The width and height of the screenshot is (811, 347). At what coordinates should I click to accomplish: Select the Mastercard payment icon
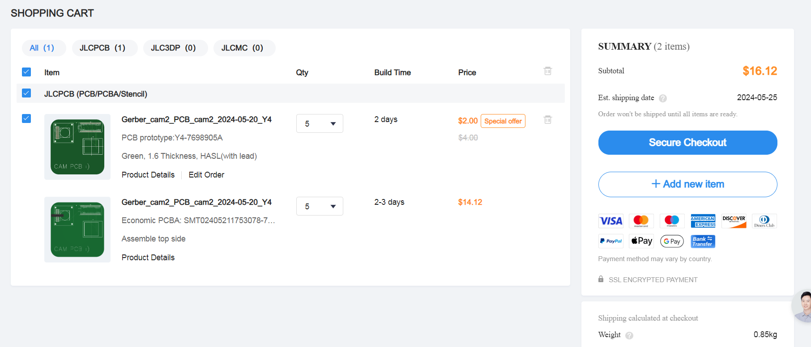(x=641, y=221)
